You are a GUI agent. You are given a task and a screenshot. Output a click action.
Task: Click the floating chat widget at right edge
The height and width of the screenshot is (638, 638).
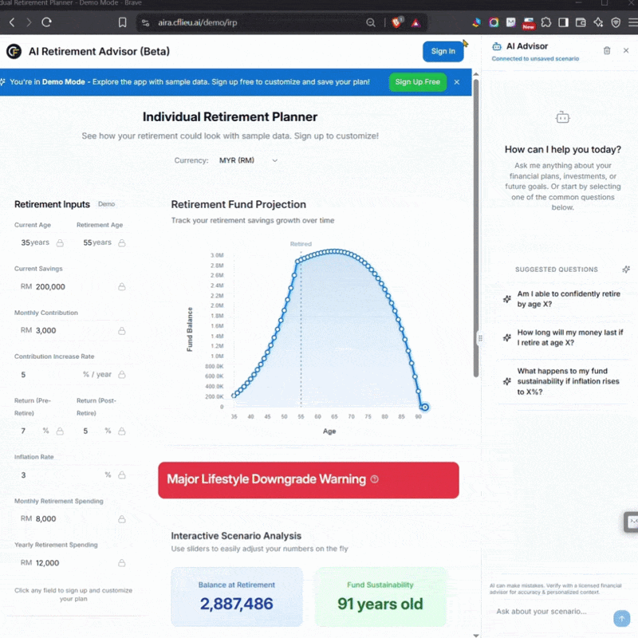click(632, 522)
